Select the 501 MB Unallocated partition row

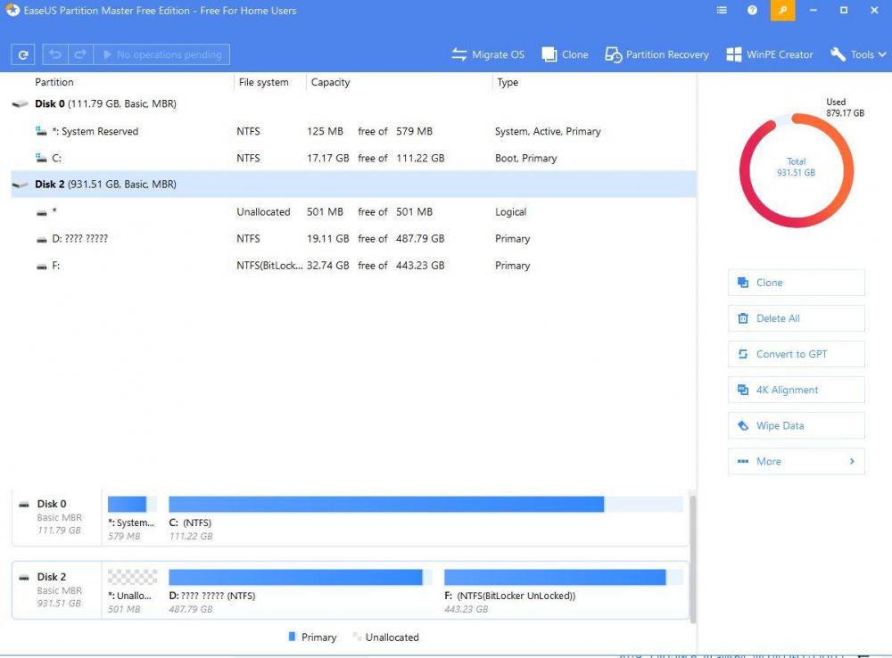[353, 211]
